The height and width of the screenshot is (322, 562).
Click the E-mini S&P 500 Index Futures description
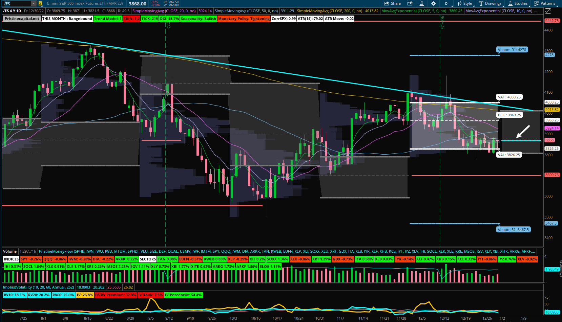click(x=85, y=3)
